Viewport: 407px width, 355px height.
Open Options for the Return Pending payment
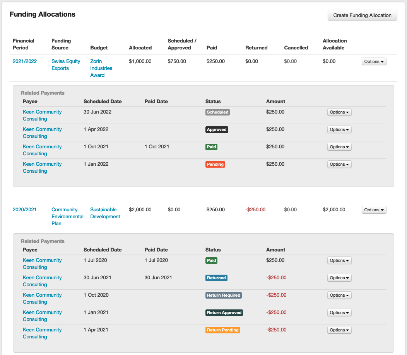click(339, 330)
